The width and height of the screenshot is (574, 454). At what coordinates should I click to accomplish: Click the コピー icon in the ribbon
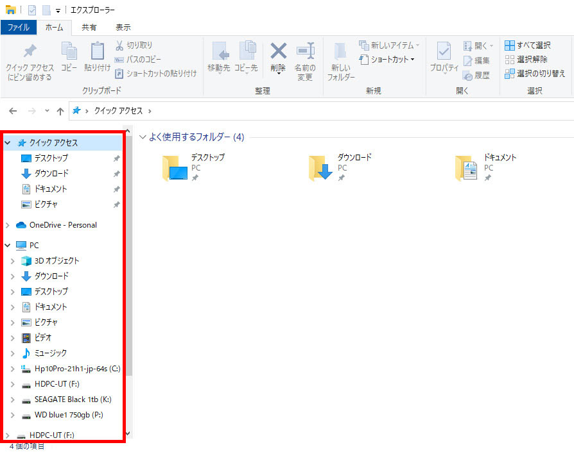pyautogui.click(x=69, y=53)
